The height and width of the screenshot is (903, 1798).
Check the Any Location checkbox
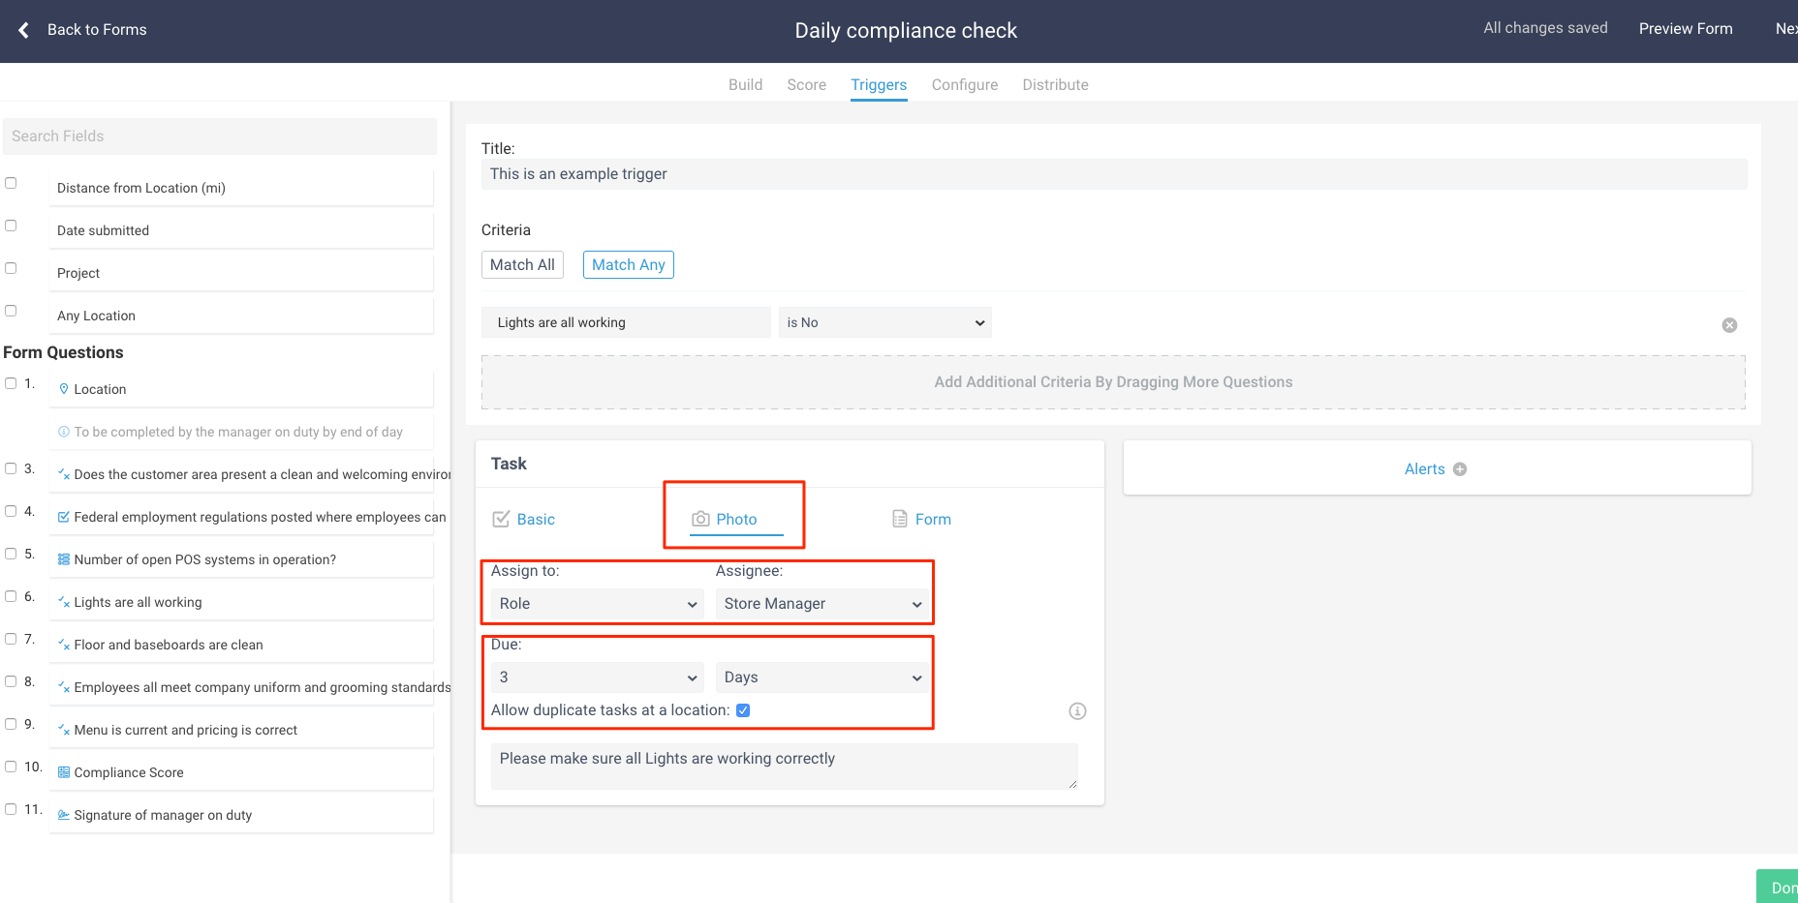[11, 311]
